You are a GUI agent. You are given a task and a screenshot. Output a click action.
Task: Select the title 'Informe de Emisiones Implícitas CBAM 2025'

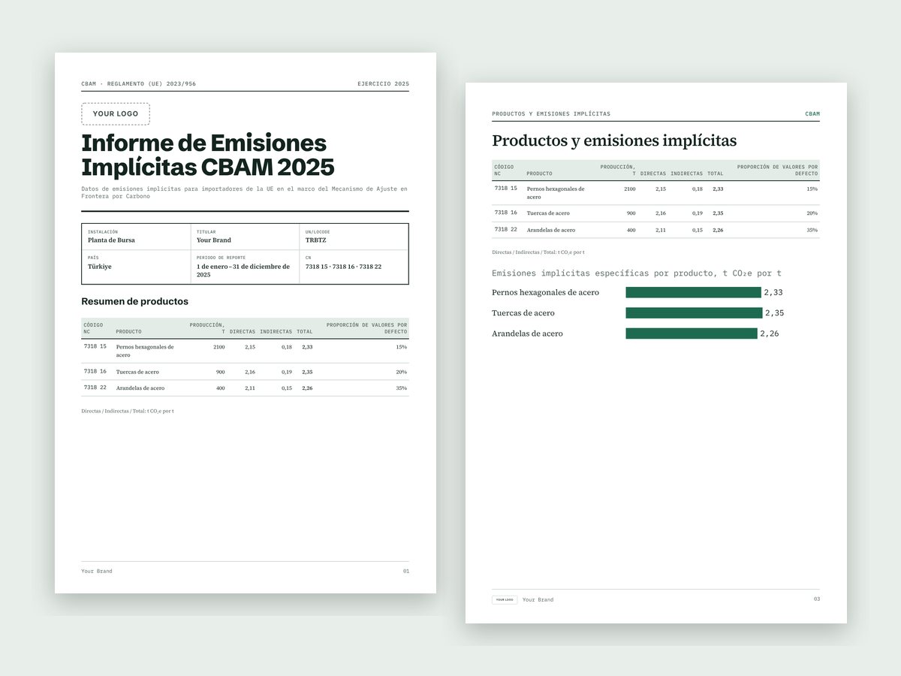pos(208,155)
